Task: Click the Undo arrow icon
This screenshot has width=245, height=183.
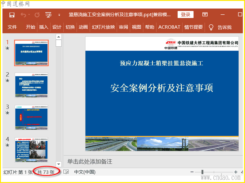Action: pyautogui.click(x=24, y=15)
